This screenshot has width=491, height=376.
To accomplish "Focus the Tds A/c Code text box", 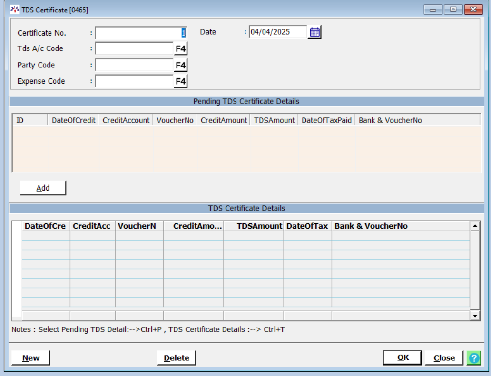I will pyautogui.click(x=134, y=49).
